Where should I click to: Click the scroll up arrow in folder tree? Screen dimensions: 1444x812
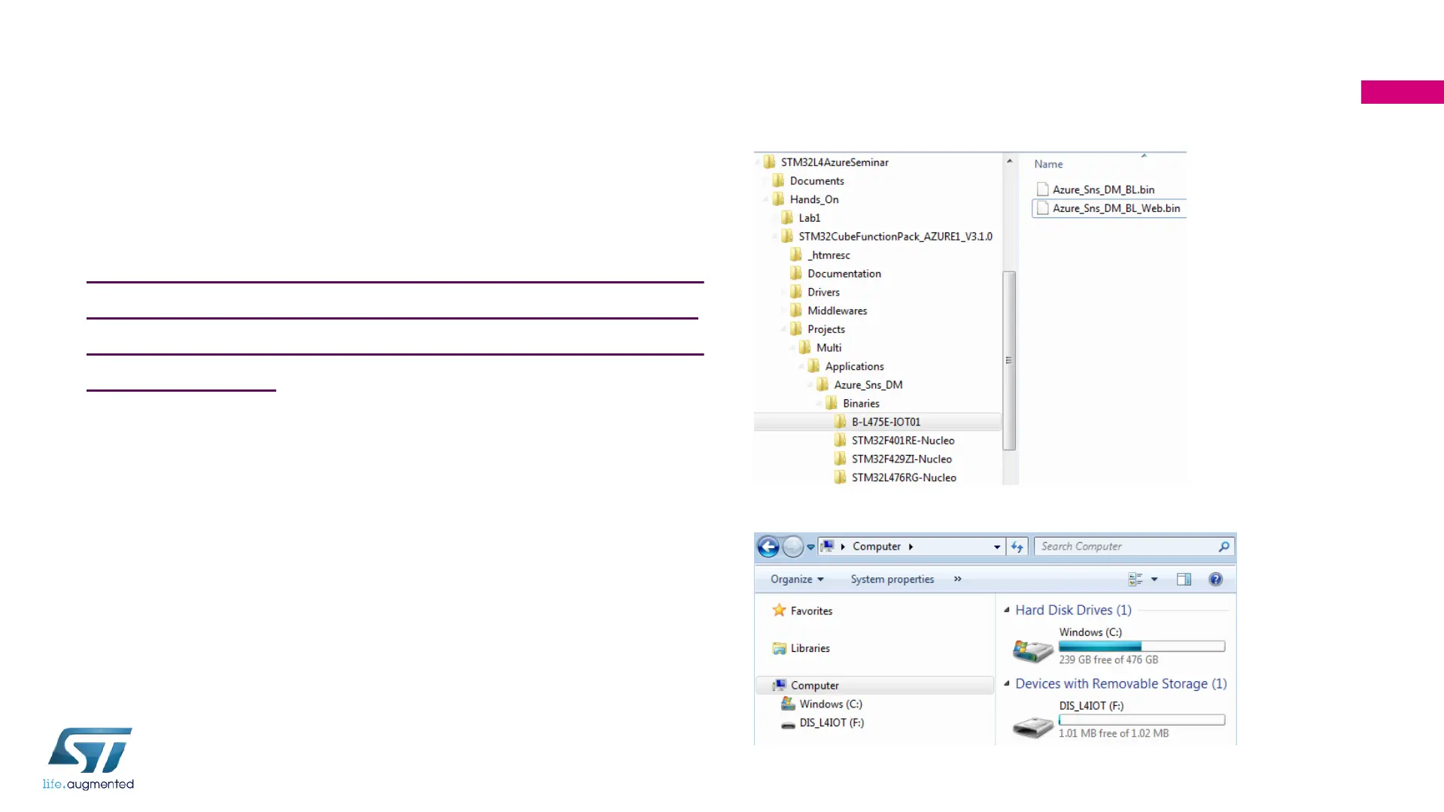pos(1010,161)
